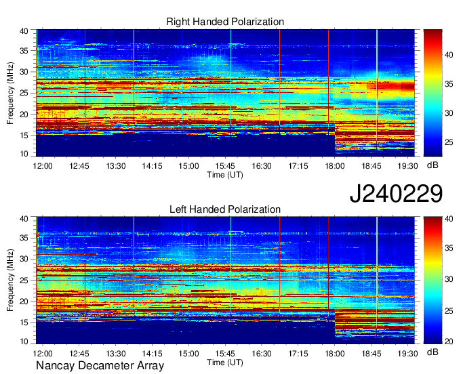The width and height of the screenshot is (461, 374).
Task: Click the "14:15" time tick of the upper plot
Action: [x=153, y=166]
